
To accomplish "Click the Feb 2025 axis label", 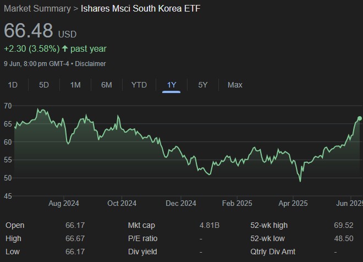I will 237,203.
